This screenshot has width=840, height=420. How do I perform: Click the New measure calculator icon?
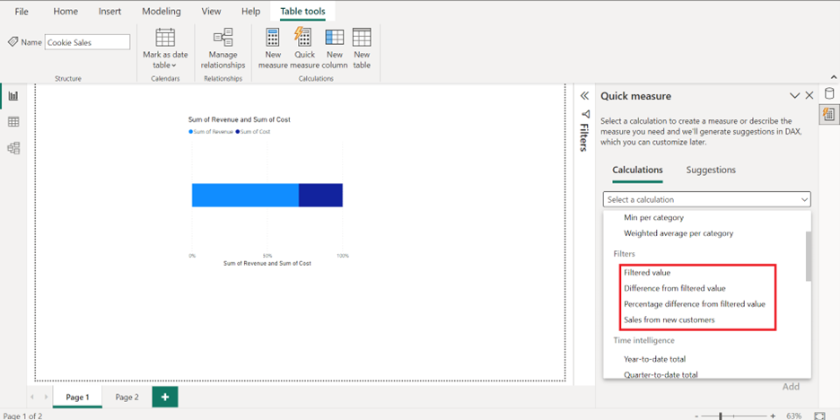tap(273, 38)
